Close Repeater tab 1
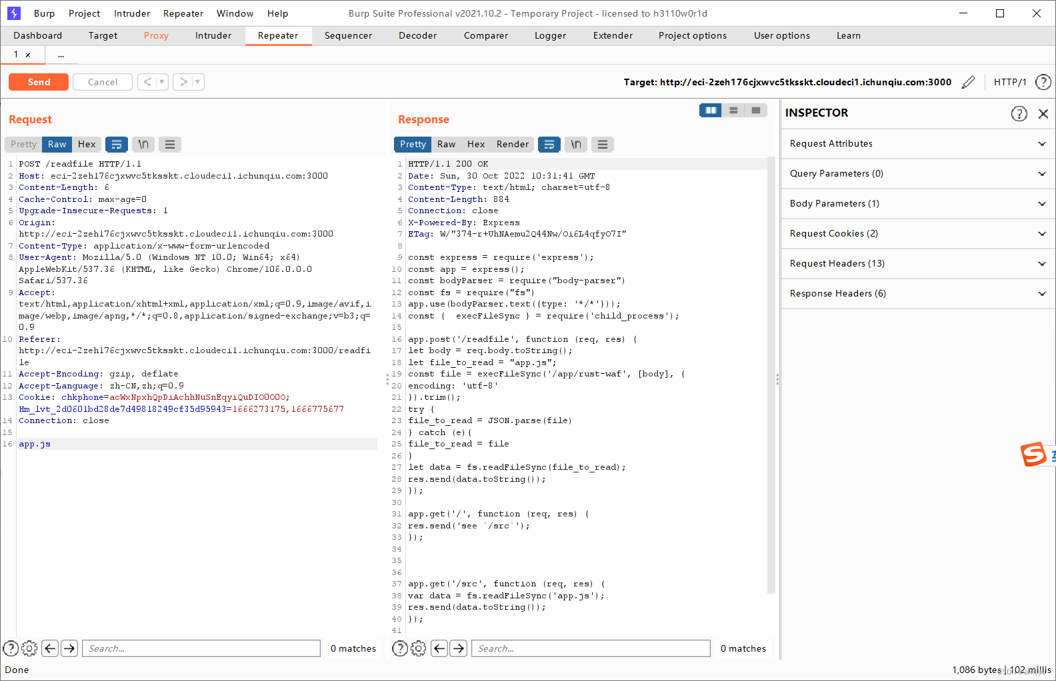The image size is (1056, 681). 28,55
